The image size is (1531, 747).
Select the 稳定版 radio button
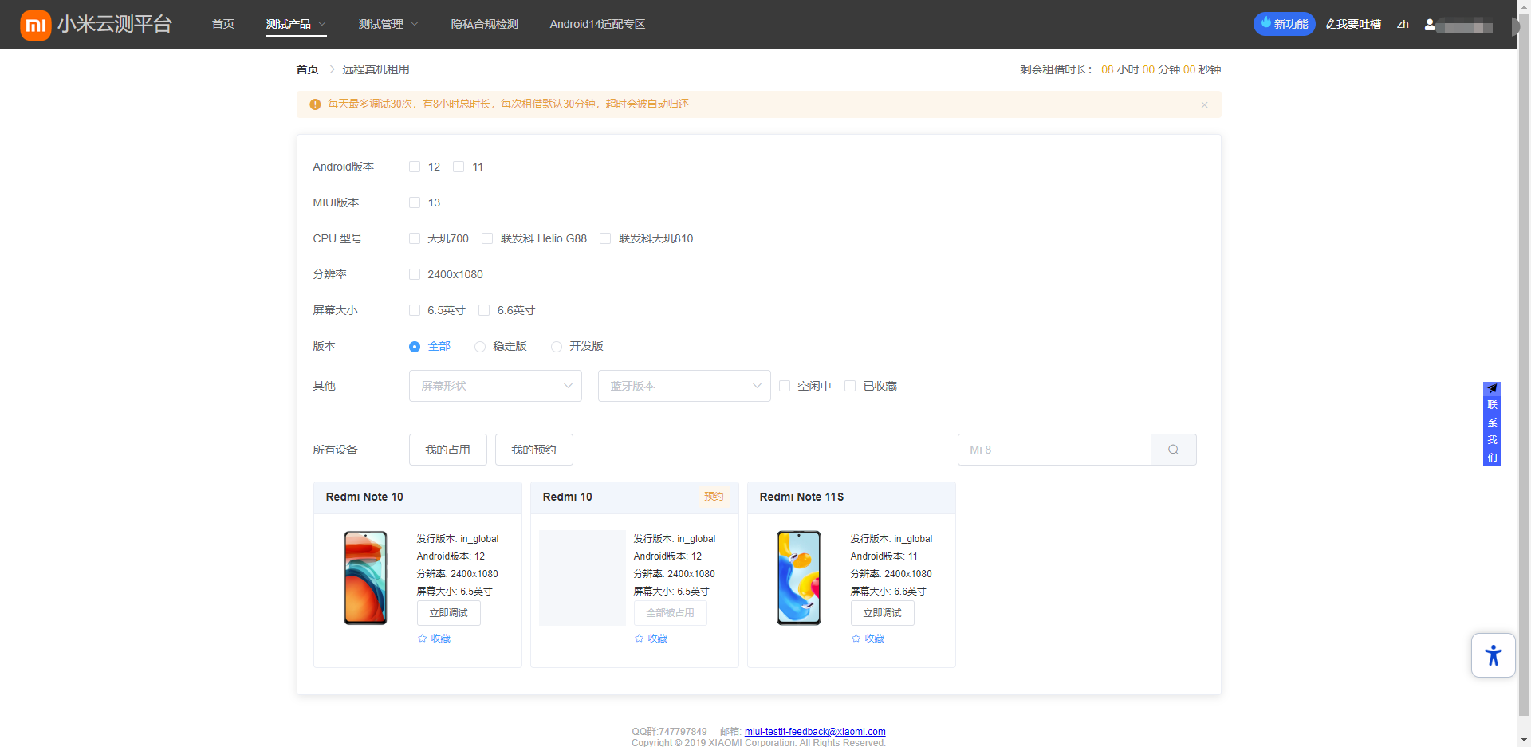point(480,347)
